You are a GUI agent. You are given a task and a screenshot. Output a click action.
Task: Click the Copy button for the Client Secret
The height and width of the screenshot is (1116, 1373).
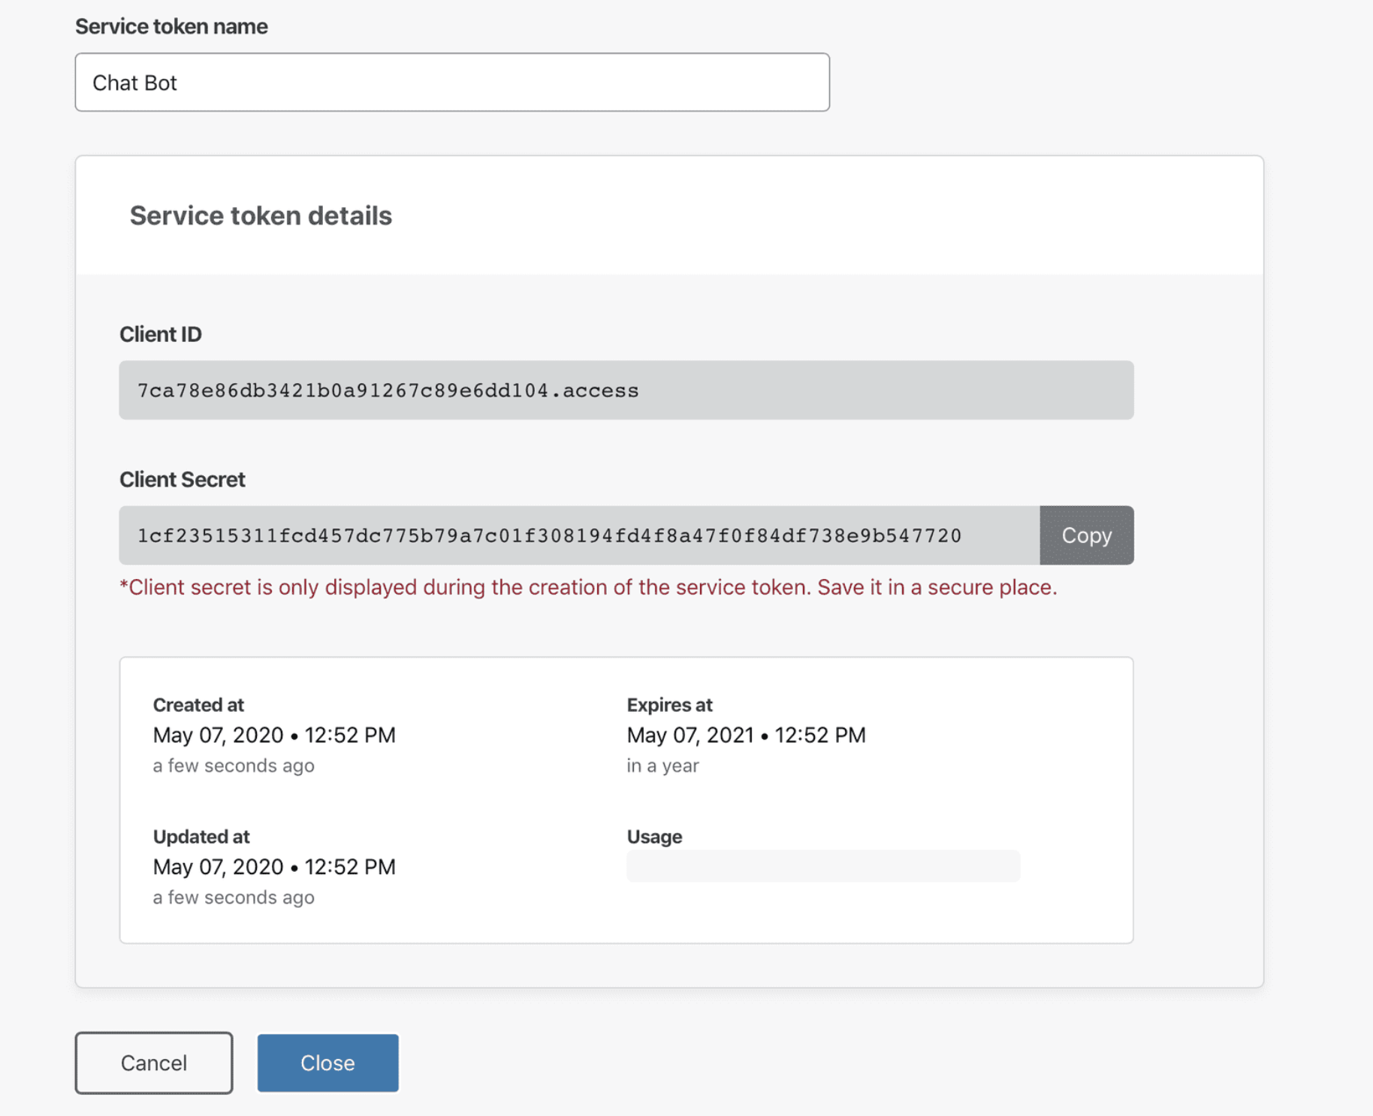point(1085,535)
